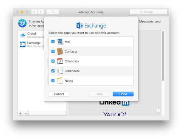Uncheck the Contacts checkbox
The height and width of the screenshot is (139, 182).
53,52
